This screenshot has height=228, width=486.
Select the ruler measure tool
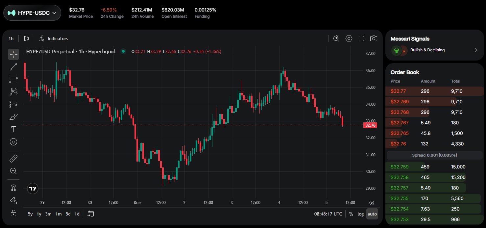[x=13, y=159]
